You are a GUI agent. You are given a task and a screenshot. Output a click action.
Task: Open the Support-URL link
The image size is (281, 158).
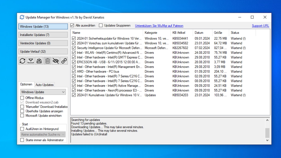(260, 26)
